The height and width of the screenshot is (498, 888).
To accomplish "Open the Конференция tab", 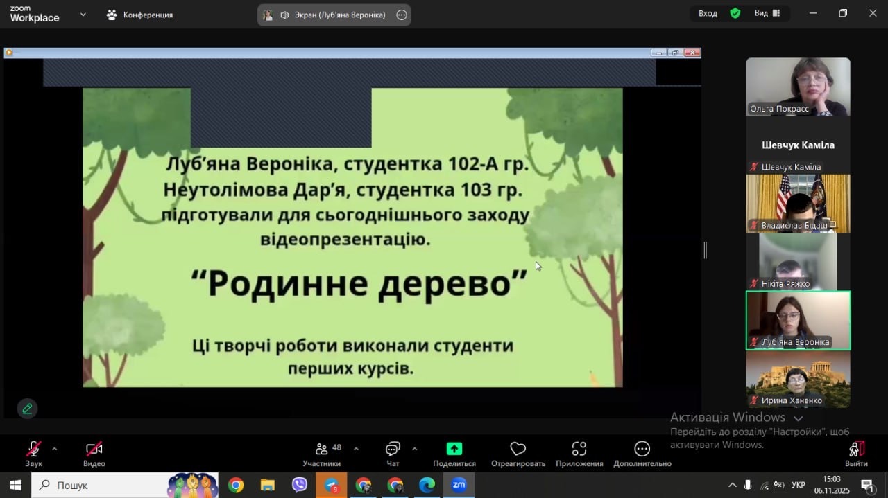I will point(140,15).
